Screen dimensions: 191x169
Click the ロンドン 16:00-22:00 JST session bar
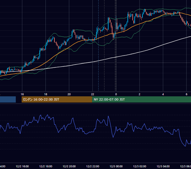click(57, 99)
